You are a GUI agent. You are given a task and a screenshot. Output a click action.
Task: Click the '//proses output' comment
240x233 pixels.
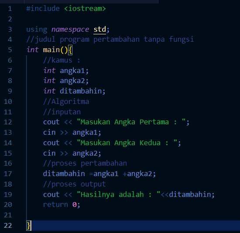(x=74, y=184)
